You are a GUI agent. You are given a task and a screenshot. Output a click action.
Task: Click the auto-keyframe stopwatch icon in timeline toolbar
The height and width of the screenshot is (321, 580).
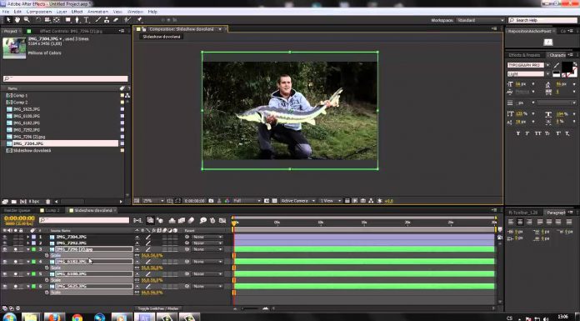[212, 220]
